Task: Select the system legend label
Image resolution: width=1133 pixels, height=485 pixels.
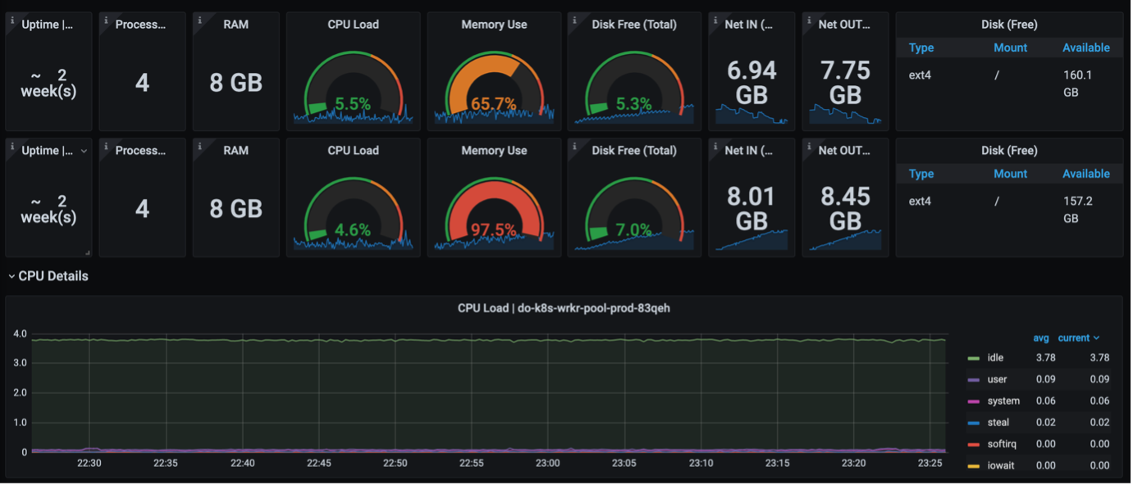Action: 1003,401
